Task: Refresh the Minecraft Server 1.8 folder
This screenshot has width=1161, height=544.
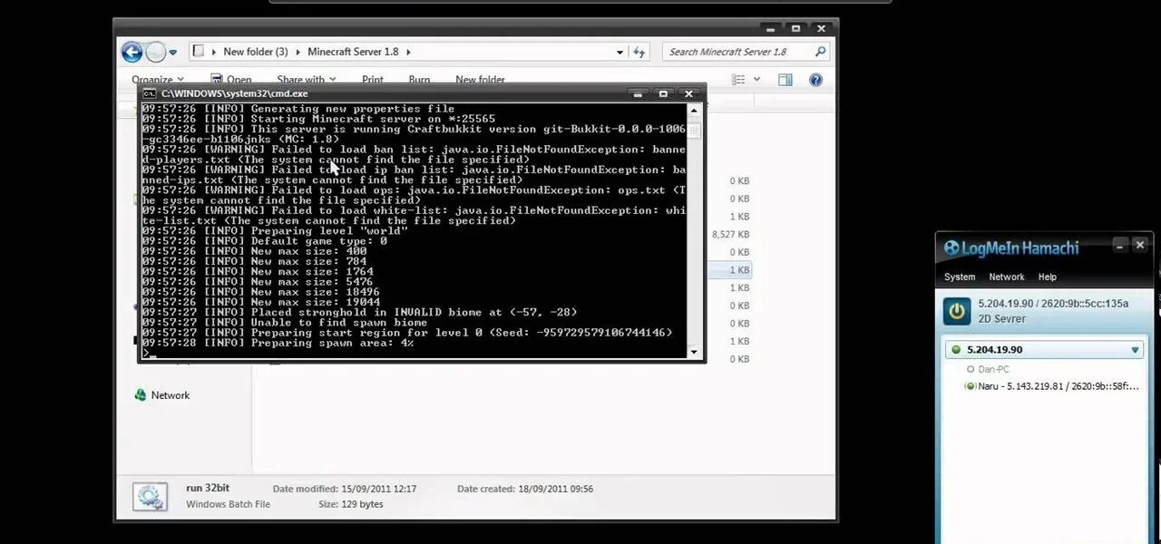Action: pyautogui.click(x=639, y=52)
